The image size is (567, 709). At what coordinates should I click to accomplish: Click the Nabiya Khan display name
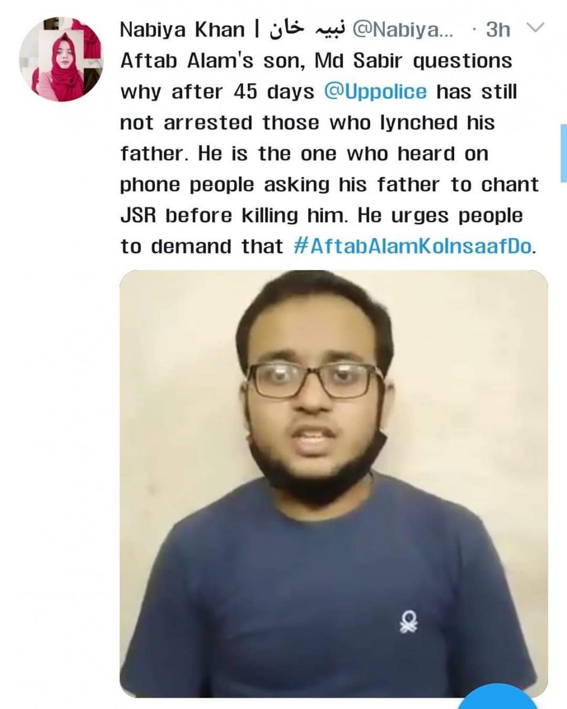click(182, 30)
